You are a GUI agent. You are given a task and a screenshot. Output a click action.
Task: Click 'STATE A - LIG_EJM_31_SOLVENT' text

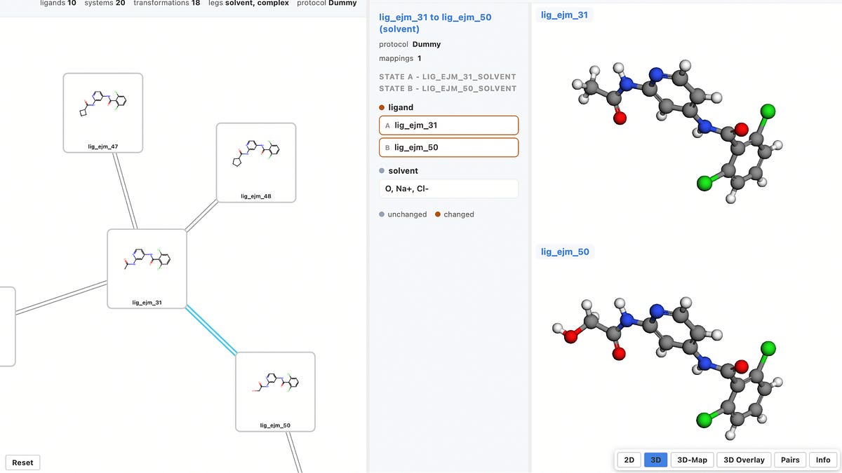pyautogui.click(x=448, y=77)
